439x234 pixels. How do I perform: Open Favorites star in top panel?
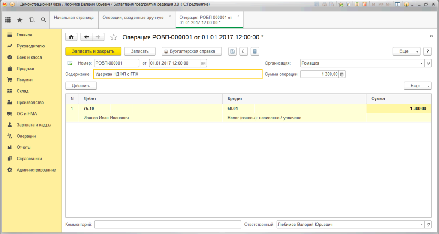(x=20, y=20)
